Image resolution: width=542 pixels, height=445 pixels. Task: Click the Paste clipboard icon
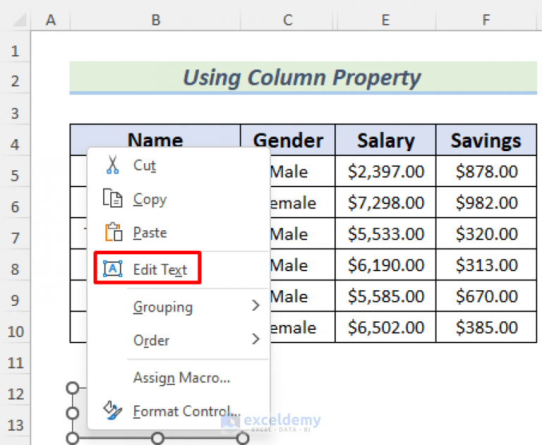tap(114, 232)
